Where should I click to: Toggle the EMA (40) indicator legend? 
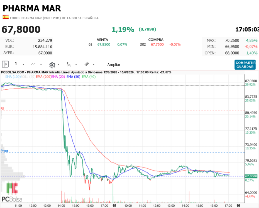coord(89,77)
